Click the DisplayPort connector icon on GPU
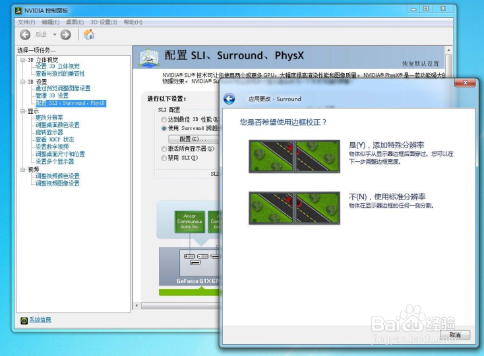The image size is (484, 356). tap(195, 263)
